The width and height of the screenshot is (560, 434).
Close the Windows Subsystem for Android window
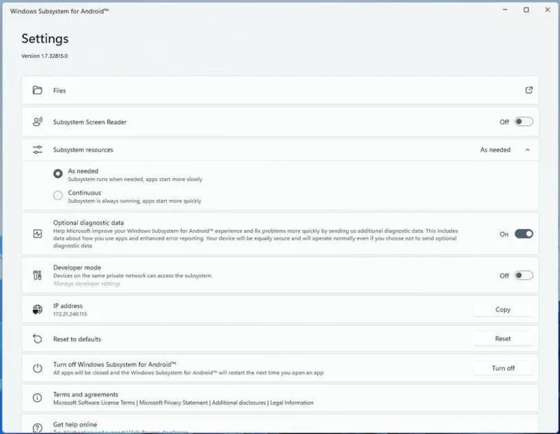click(547, 10)
